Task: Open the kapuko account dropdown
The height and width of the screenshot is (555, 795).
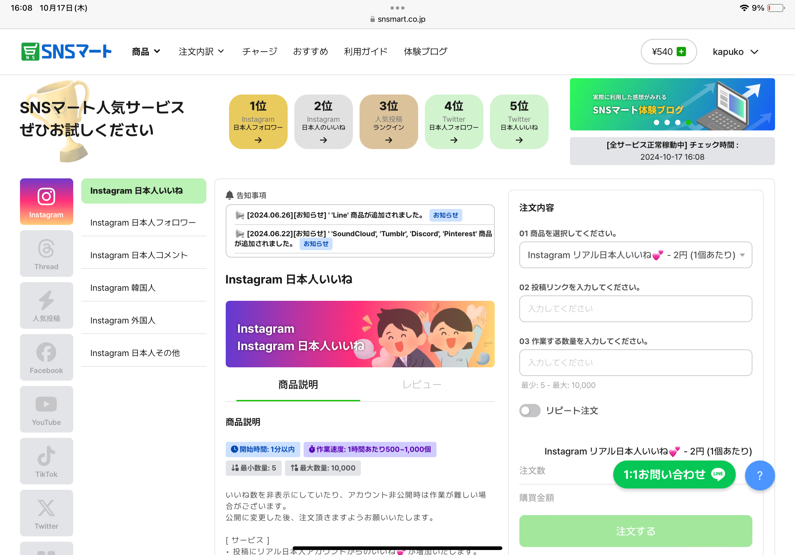Action: (735, 52)
